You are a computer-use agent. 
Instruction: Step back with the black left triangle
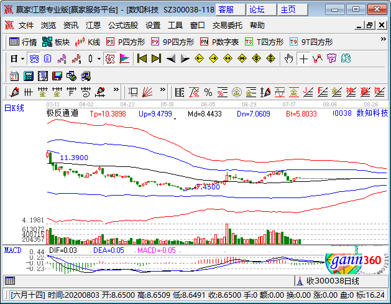coord(171,59)
